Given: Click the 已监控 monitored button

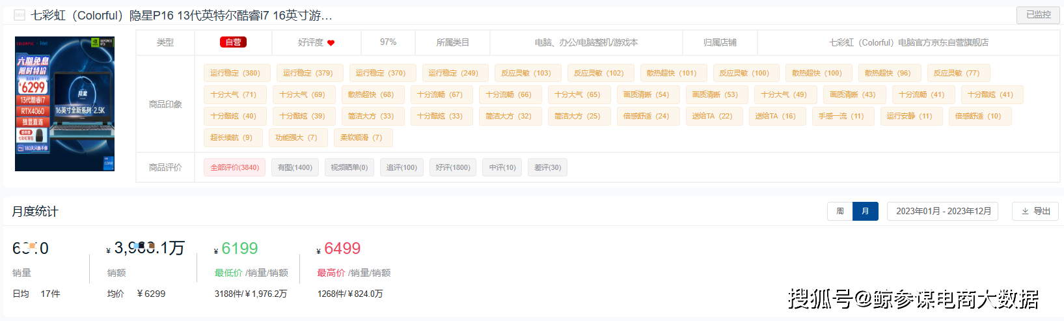Looking at the screenshot, I should click(x=1038, y=15).
